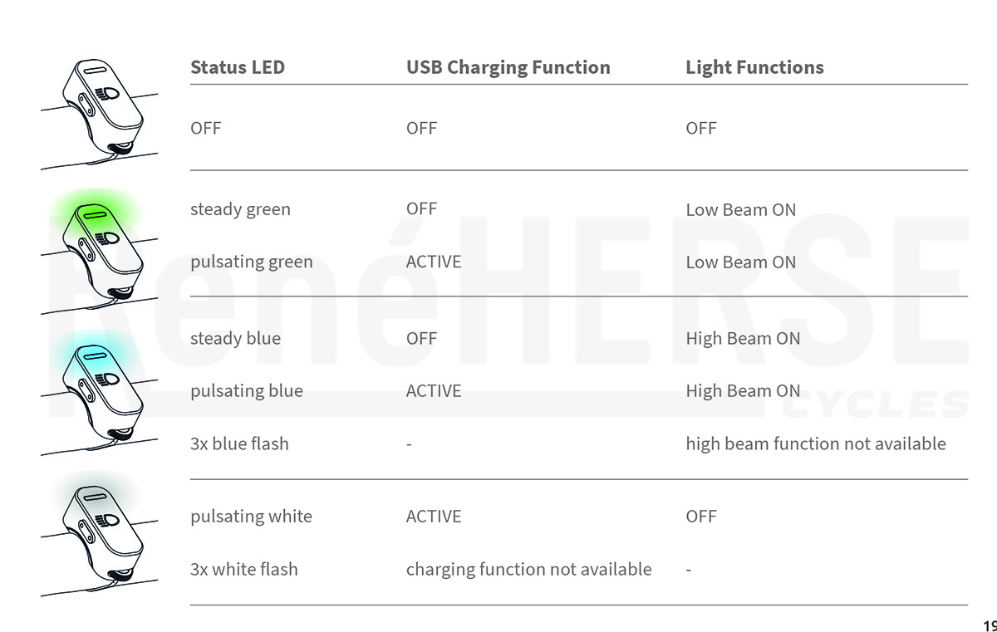Click 'high beam function not available' text

click(815, 444)
